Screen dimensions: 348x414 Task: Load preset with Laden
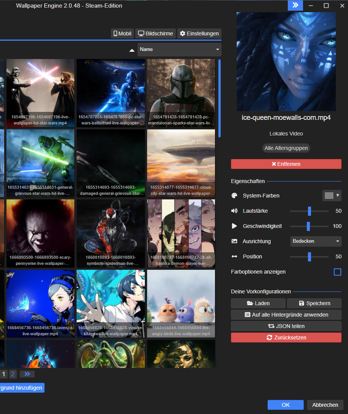(x=258, y=303)
